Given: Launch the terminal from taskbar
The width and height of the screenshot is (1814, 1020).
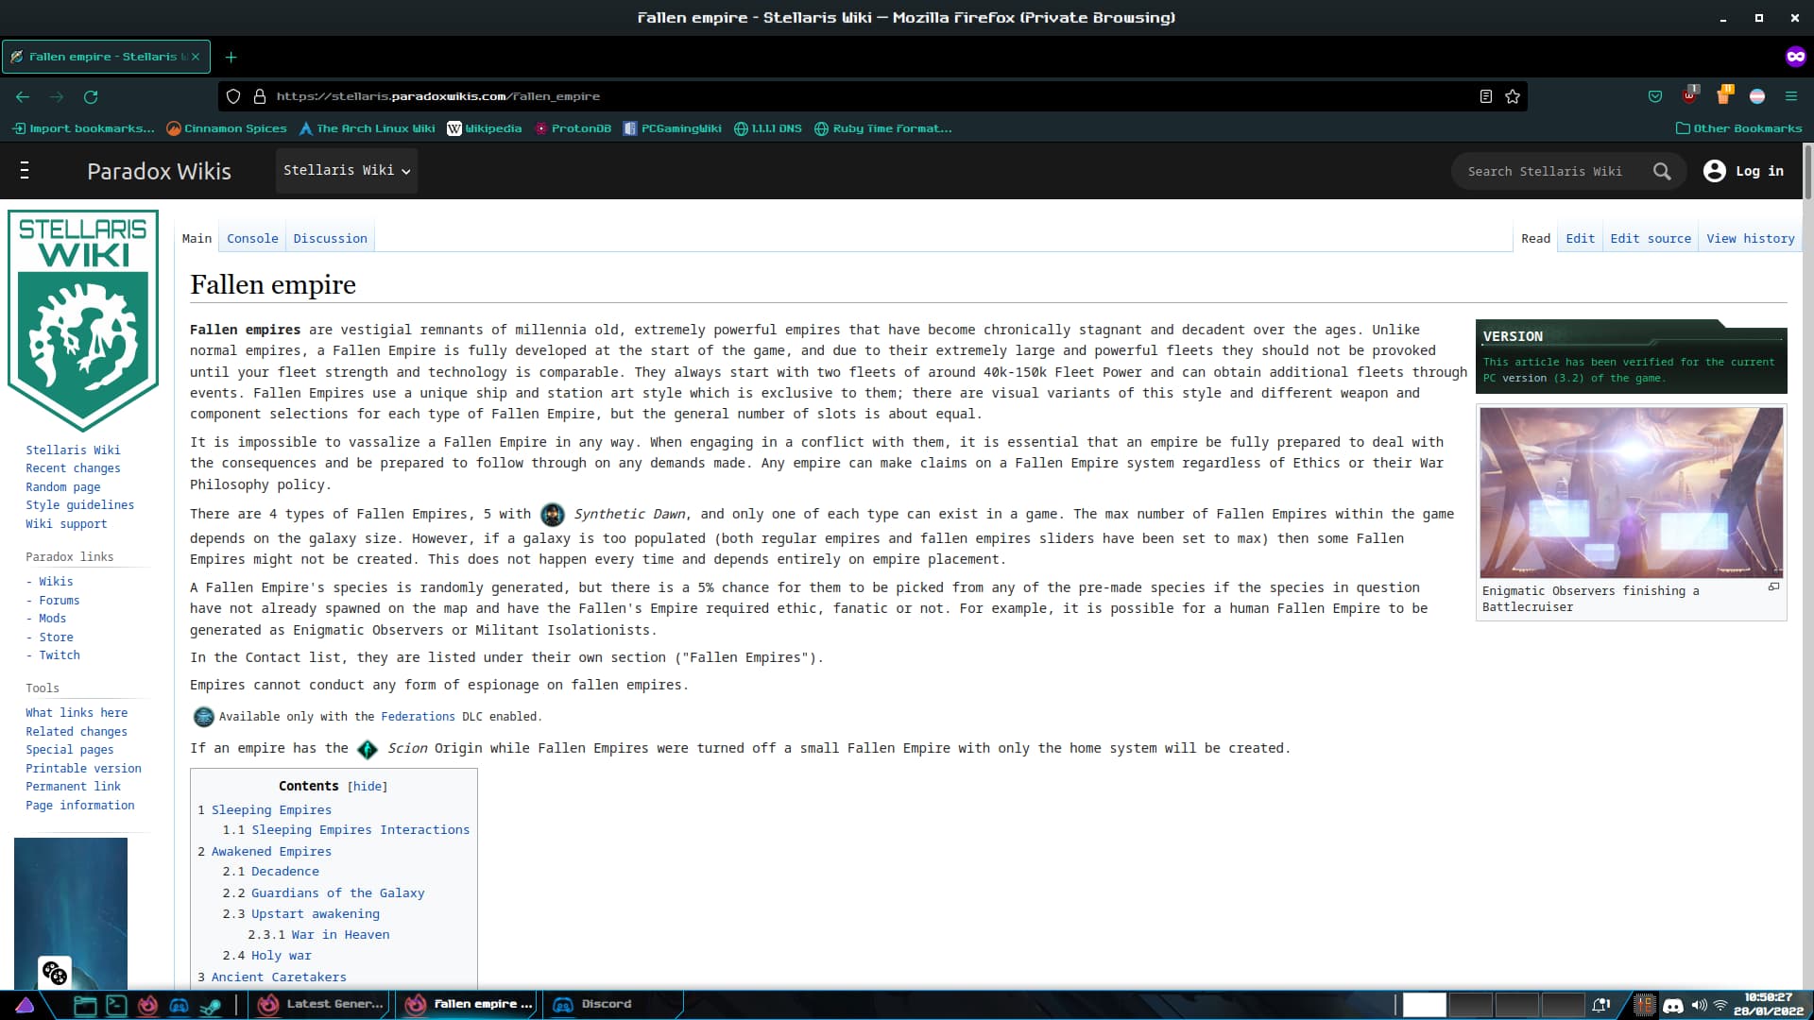Looking at the screenshot, I should tap(116, 1005).
